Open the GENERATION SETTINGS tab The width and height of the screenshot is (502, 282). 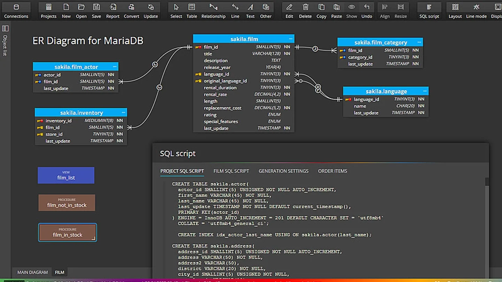(x=283, y=171)
